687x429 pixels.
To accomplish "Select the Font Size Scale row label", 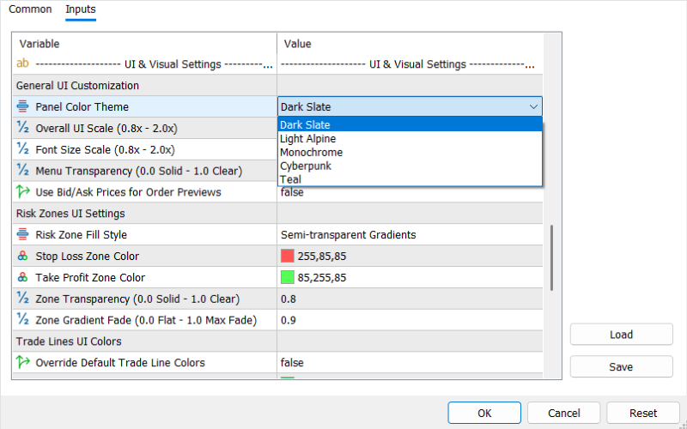I will tap(105, 150).
